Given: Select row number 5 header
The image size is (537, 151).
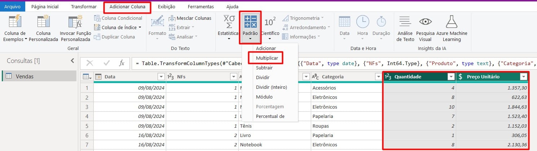Looking at the screenshot, I should [x=87, y=126].
